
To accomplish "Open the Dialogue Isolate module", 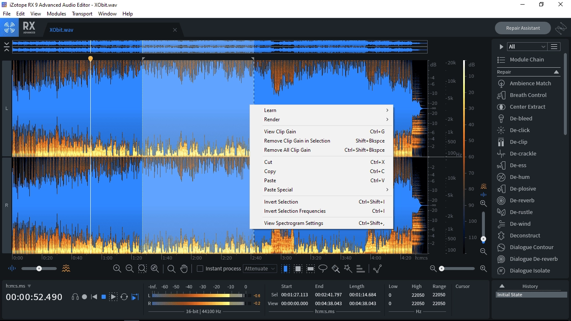I will pyautogui.click(x=529, y=271).
